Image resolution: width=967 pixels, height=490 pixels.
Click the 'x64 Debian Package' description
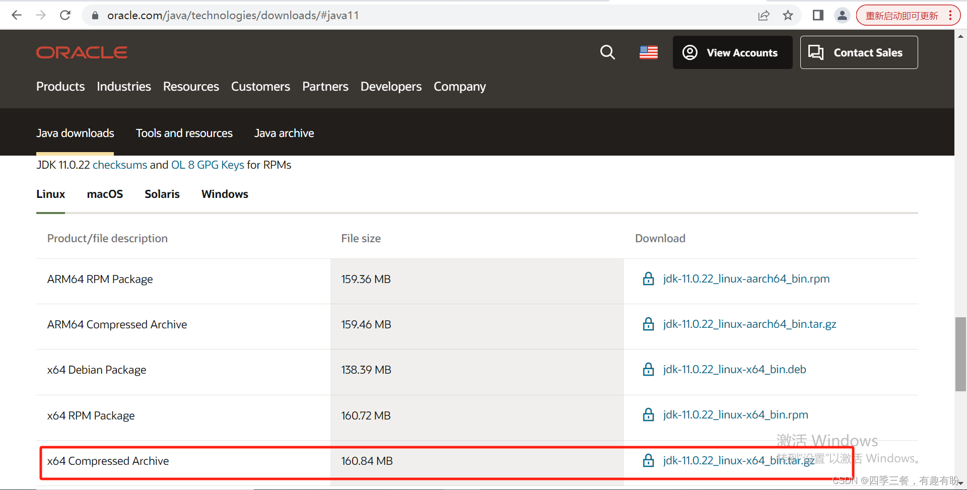[x=97, y=370]
